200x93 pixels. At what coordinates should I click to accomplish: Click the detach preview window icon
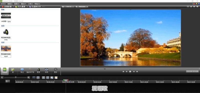coord(197,7)
